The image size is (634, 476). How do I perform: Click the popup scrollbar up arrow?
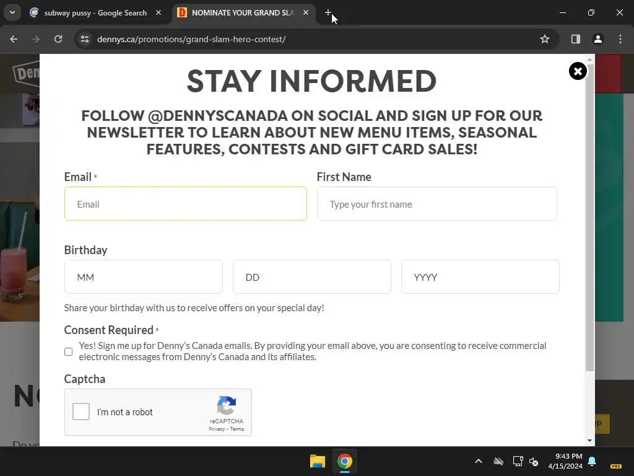(589, 59)
